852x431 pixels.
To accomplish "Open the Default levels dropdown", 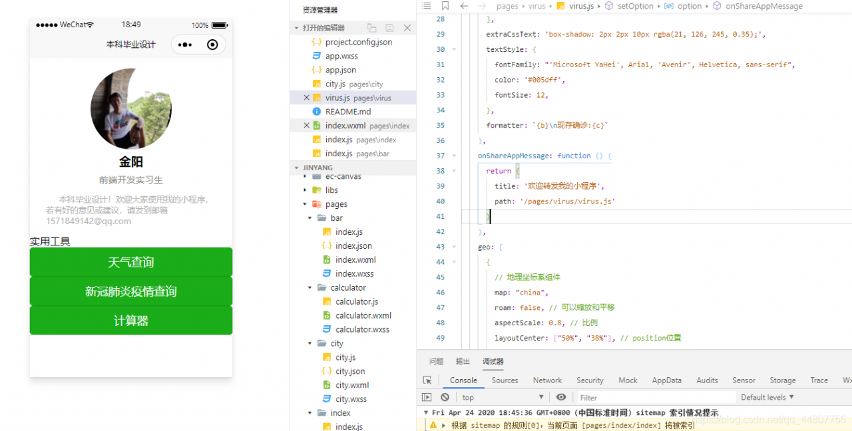I will (x=767, y=397).
